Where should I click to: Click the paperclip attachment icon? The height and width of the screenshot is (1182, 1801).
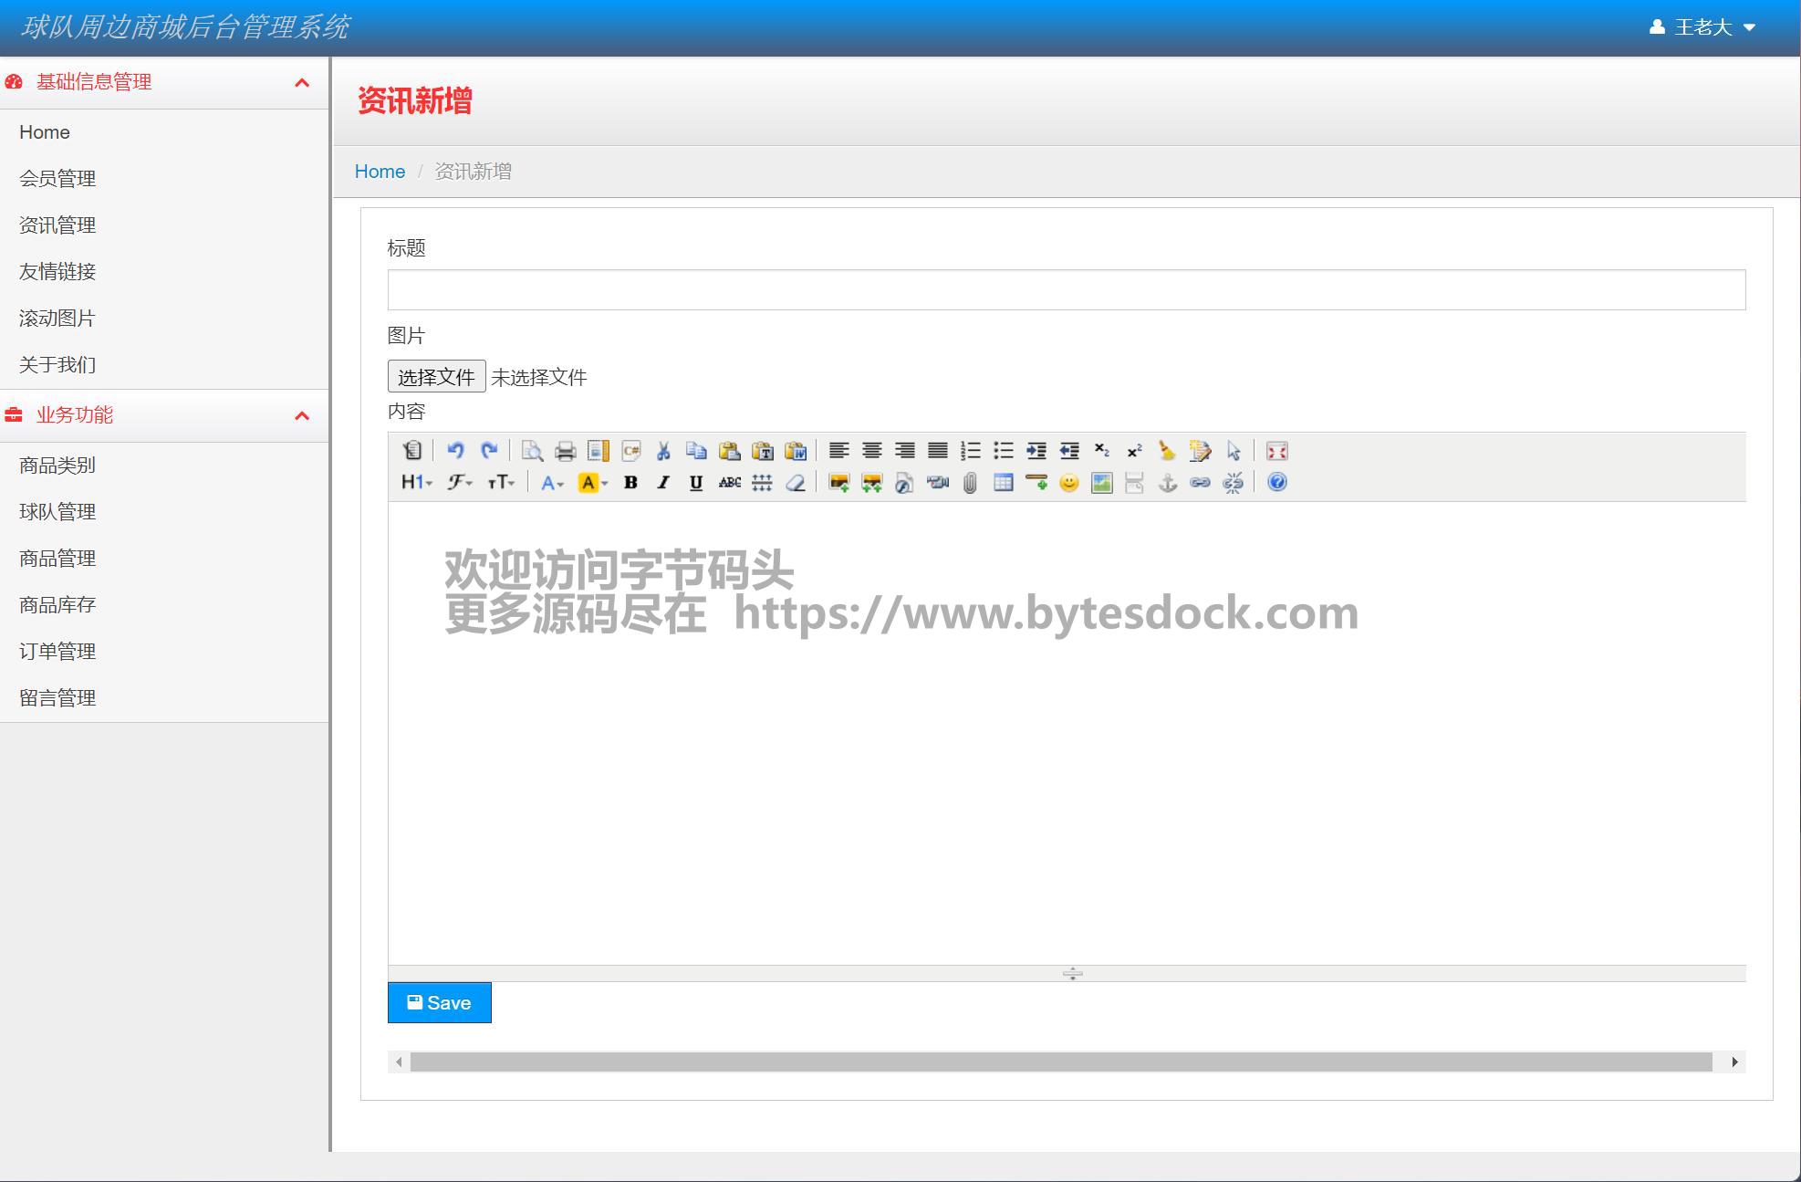[970, 483]
